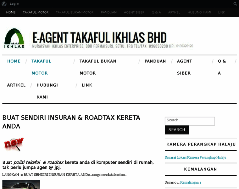This screenshot has width=239, height=189.
Task: Click the black SEARCH button
Action: point(177,130)
